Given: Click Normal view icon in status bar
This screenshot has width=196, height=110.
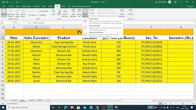Looking at the screenshot, I should (x=160, y=104).
